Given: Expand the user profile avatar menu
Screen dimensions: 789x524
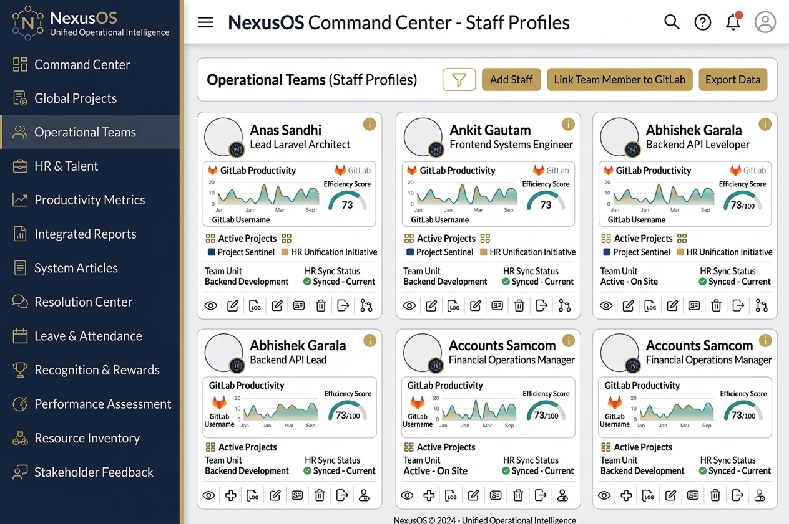Looking at the screenshot, I should [765, 22].
